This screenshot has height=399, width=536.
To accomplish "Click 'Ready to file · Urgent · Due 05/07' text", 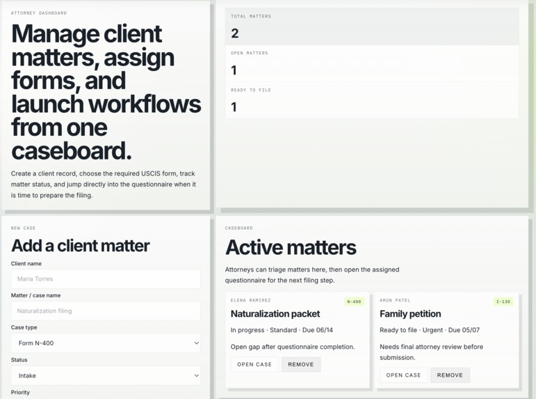I will click(x=430, y=330).
